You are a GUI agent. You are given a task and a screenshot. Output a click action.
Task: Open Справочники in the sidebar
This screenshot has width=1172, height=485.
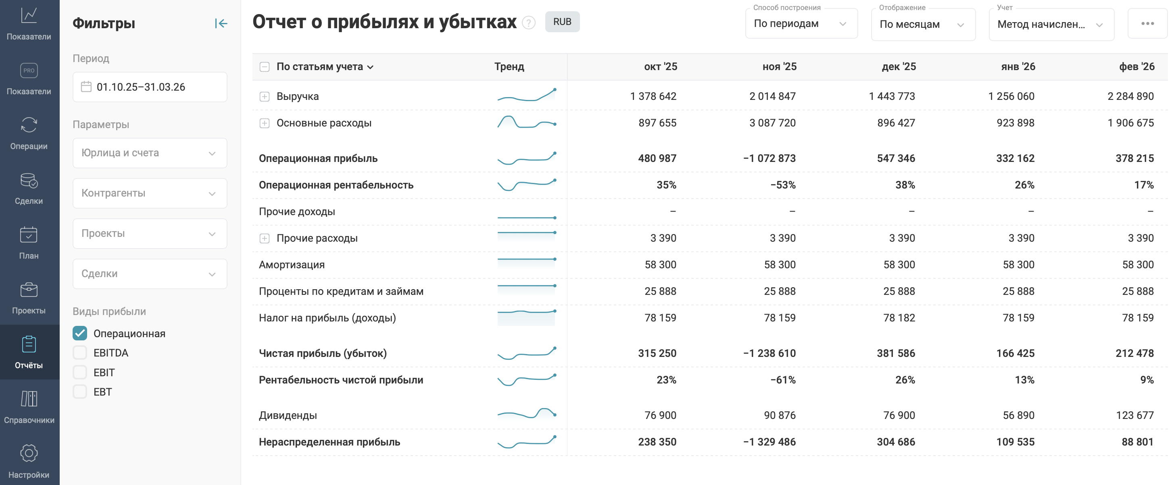pyautogui.click(x=29, y=406)
